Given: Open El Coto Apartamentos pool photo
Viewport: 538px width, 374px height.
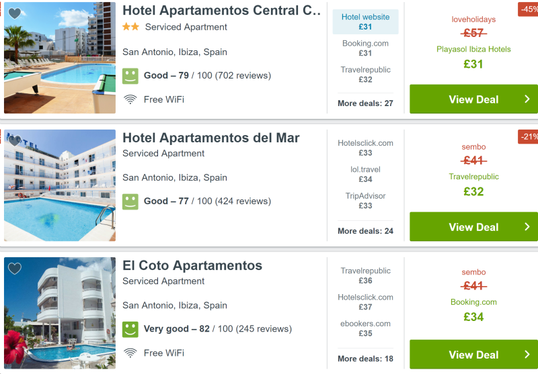Looking at the screenshot, I should [60, 313].
